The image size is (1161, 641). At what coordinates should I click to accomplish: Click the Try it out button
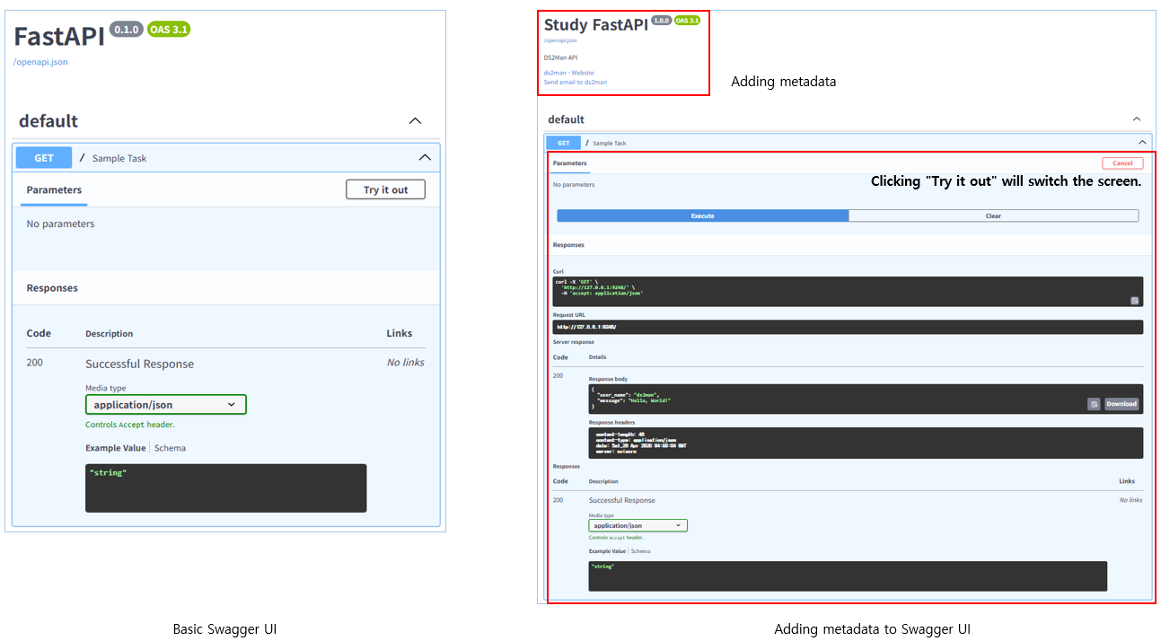[385, 189]
